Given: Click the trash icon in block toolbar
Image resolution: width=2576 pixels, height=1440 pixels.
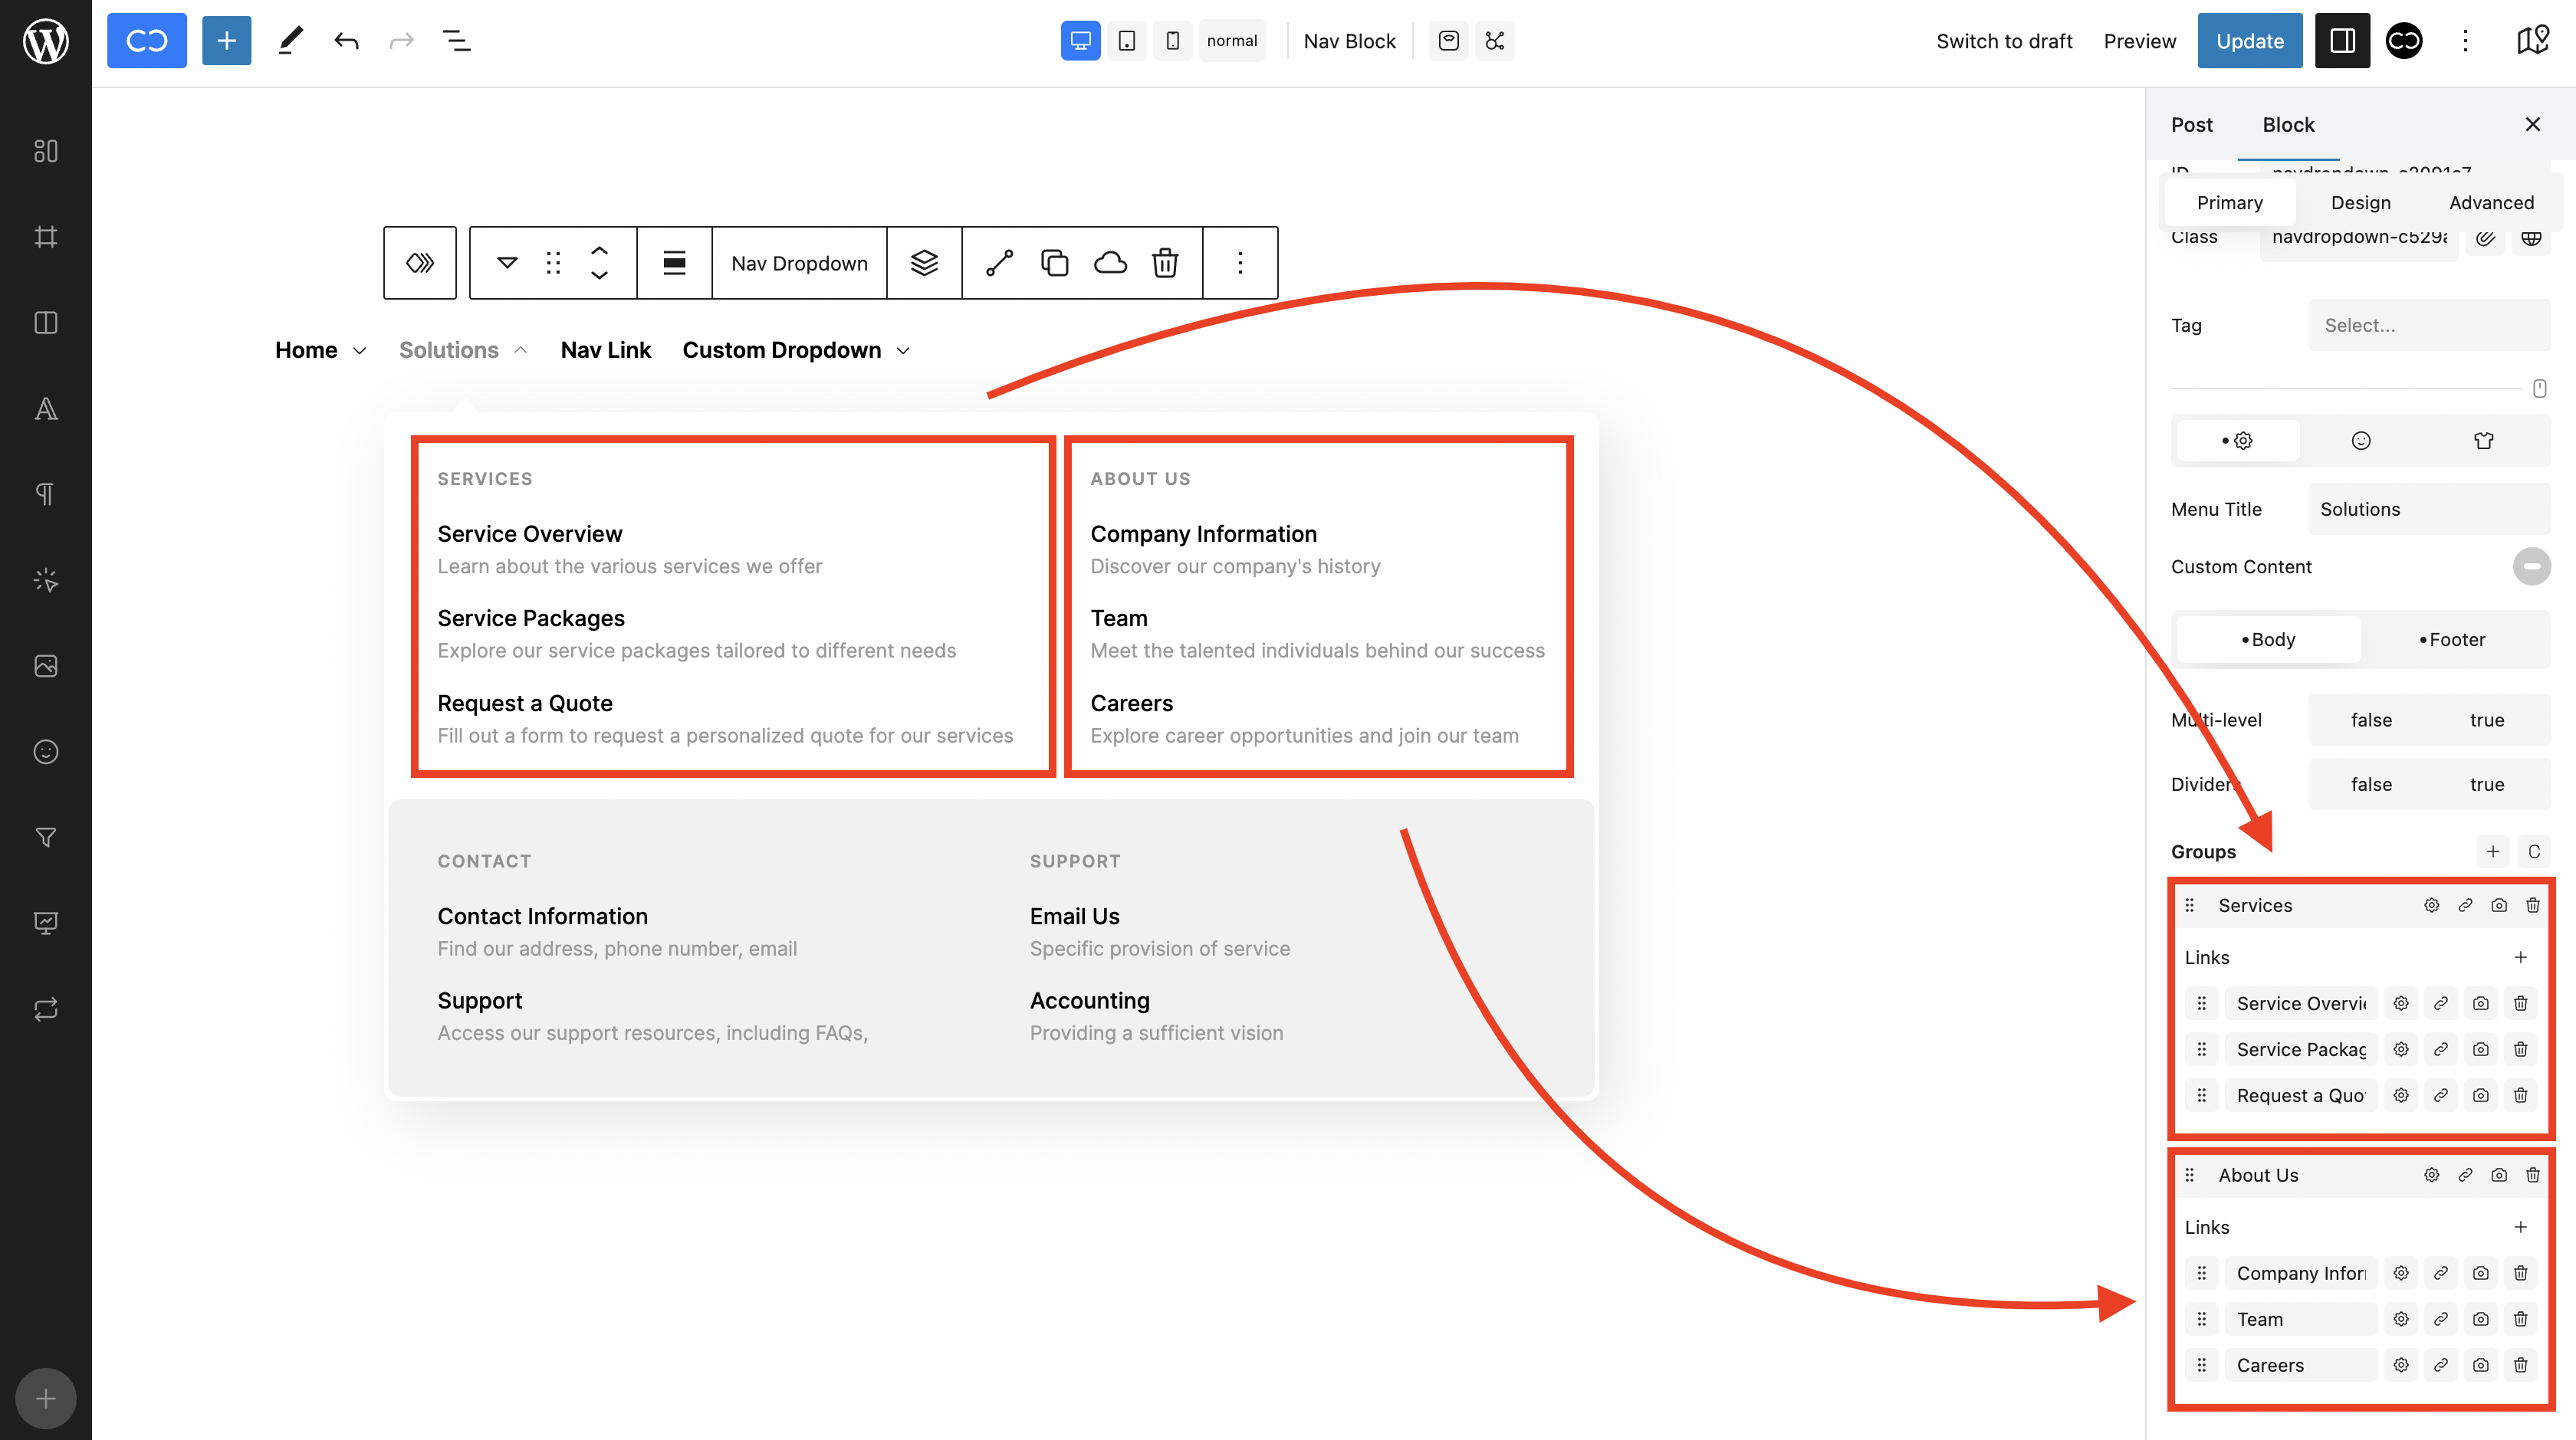Looking at the screenshot, I should 1165,263.
